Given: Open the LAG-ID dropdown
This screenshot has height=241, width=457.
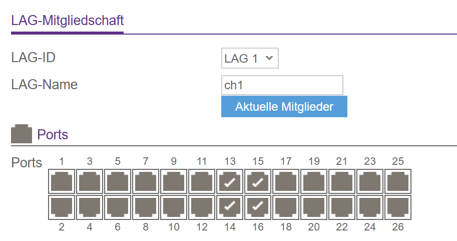Looking at the screenshot, I should (249, 58).
